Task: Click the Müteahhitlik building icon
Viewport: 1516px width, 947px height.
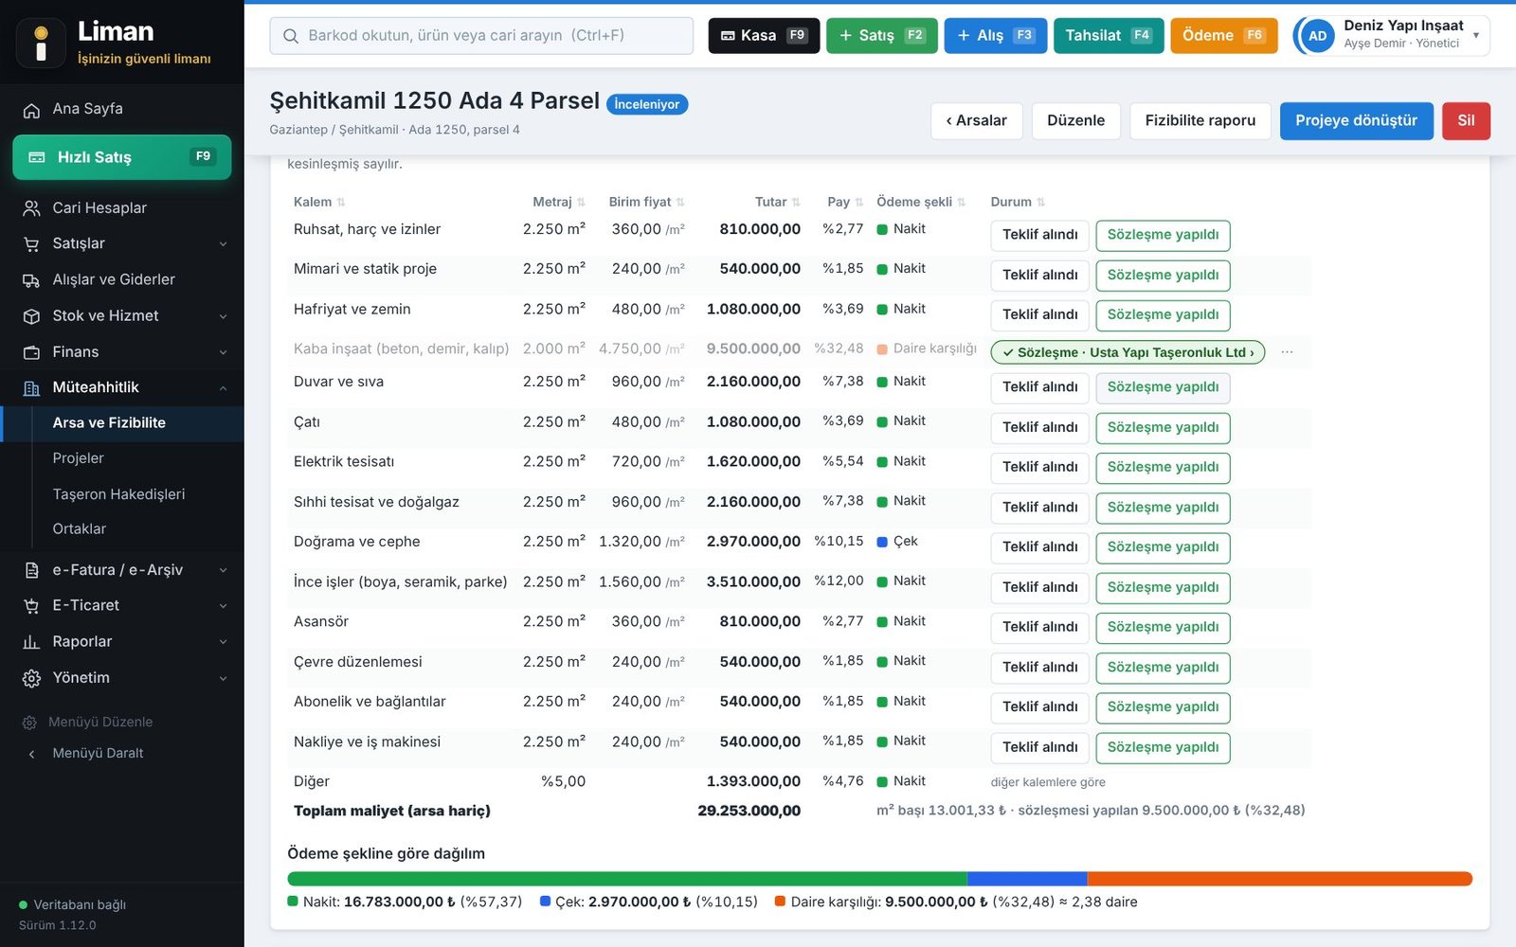Action: click(31, 388)
